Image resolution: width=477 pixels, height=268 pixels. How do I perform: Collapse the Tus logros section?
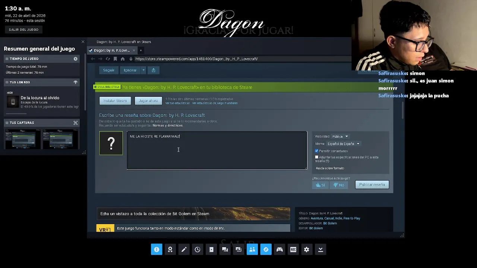[6, 82]
